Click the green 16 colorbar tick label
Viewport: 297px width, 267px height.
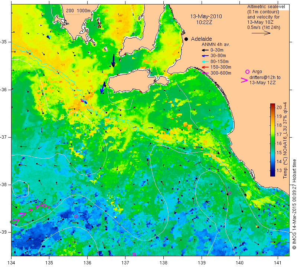point(279,144)
